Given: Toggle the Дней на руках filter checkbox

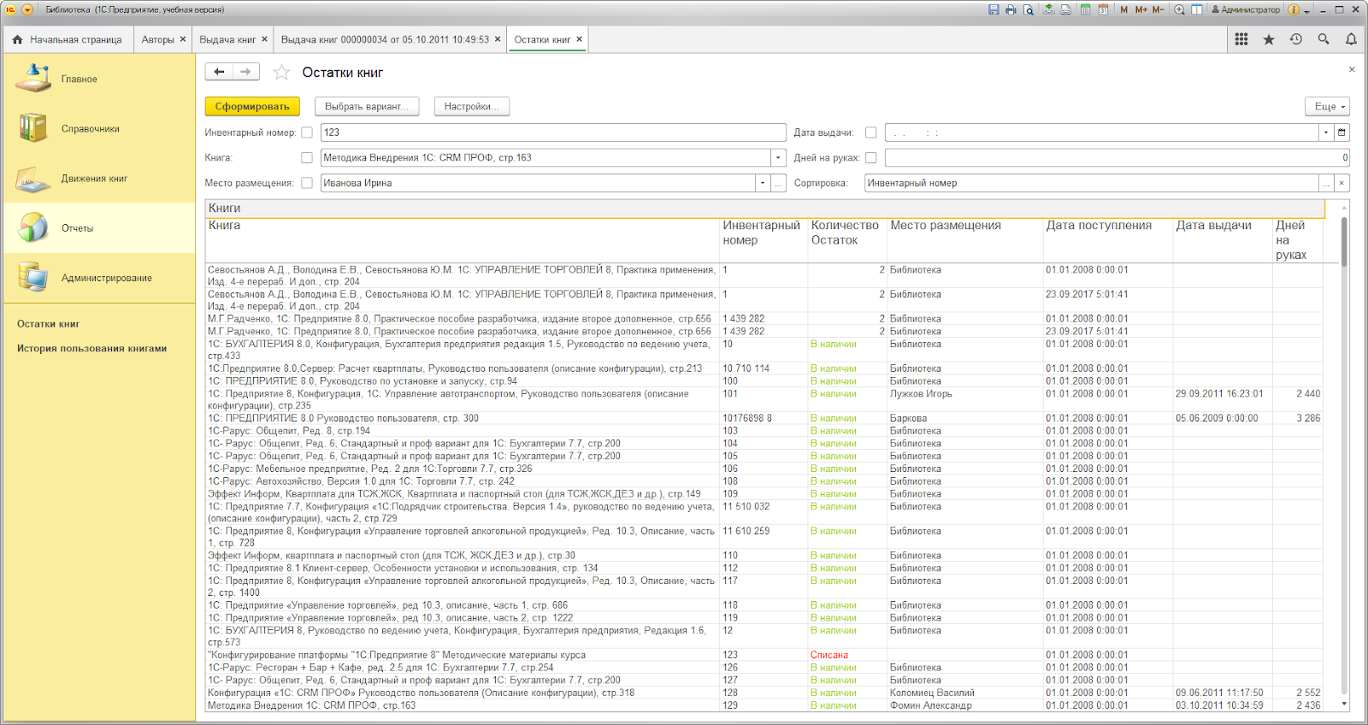Looking at the screenshot, I should tap(870, 157).
